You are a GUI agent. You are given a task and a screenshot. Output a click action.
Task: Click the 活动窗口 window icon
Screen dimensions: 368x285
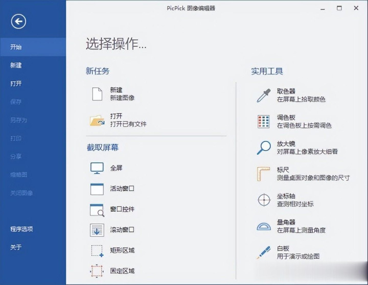(97, 189)
